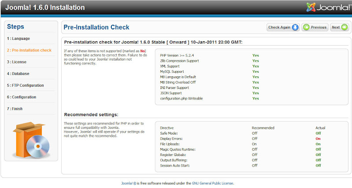352x188 pixels.
Task: Click the orange box and CD installation image
Action: coord(31,140)
